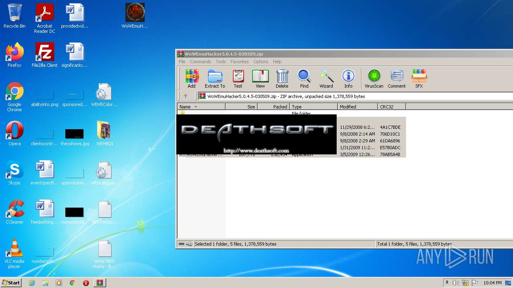
Task: Launch the Wizard wand tool
Action: (326, 78)
